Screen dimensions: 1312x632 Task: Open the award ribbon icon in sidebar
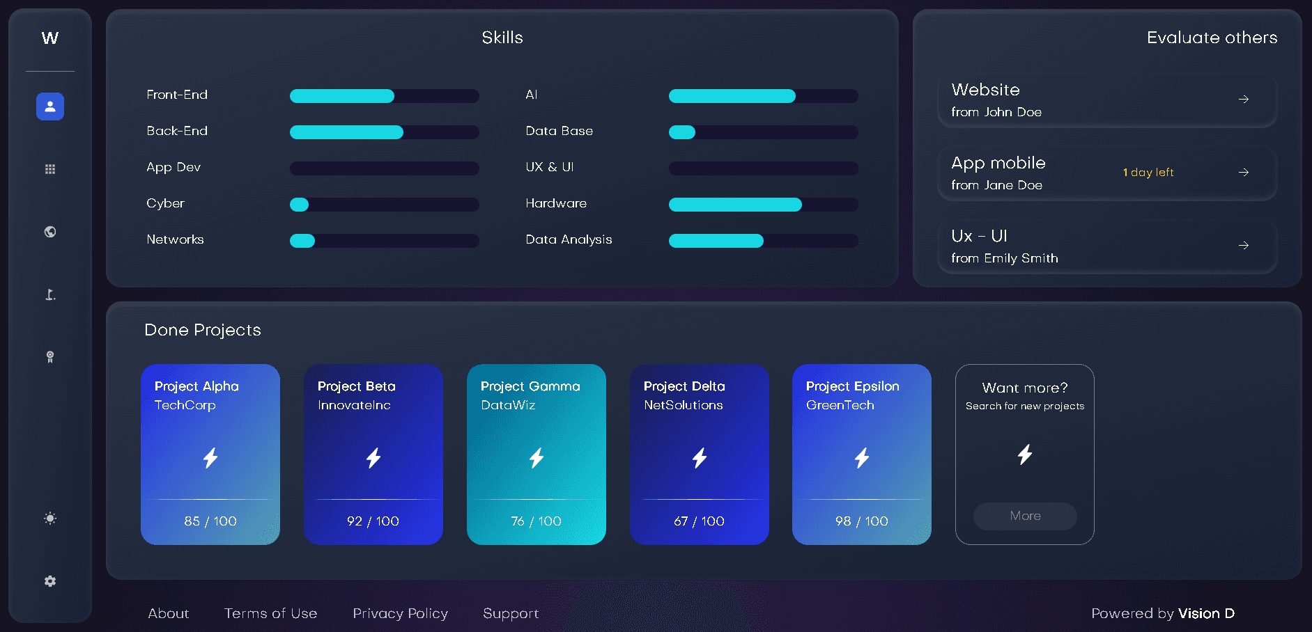(50, 357)
